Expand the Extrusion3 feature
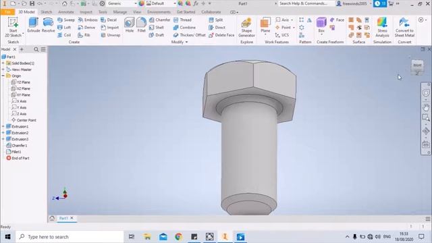 pos(3,139)
